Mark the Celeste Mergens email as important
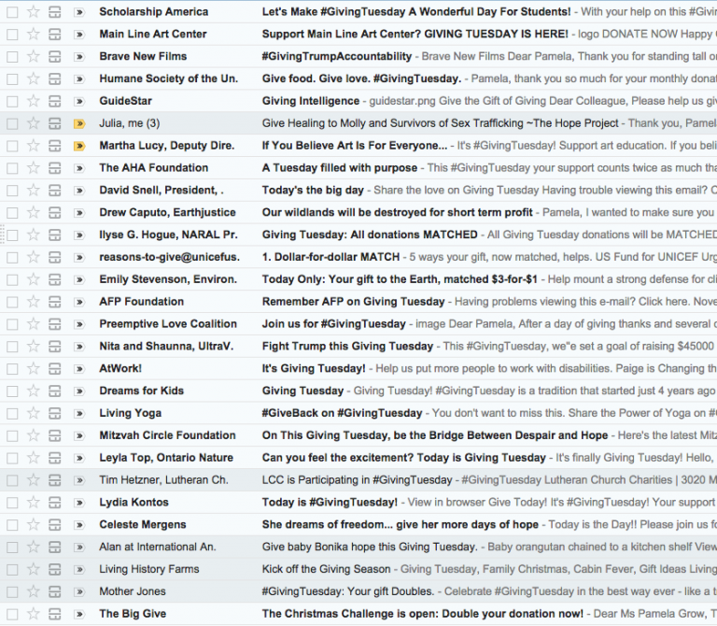717x626 pixels. pyautogui.click(x=79, y=525)
